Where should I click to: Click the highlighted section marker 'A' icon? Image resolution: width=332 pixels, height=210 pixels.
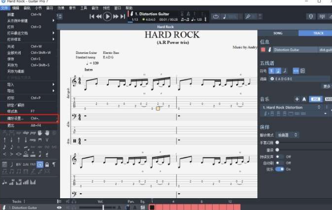pos(40,165)
